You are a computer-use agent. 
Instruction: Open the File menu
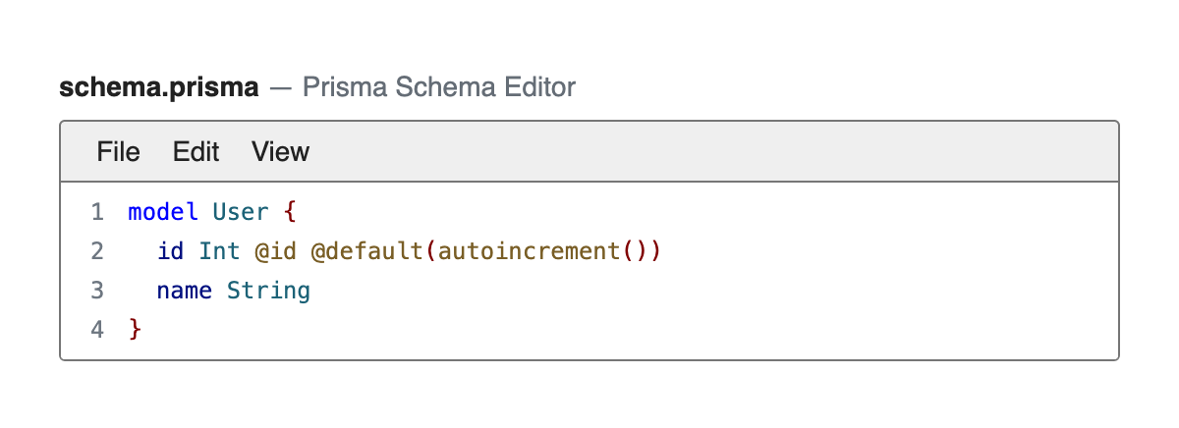coord(118,152)
